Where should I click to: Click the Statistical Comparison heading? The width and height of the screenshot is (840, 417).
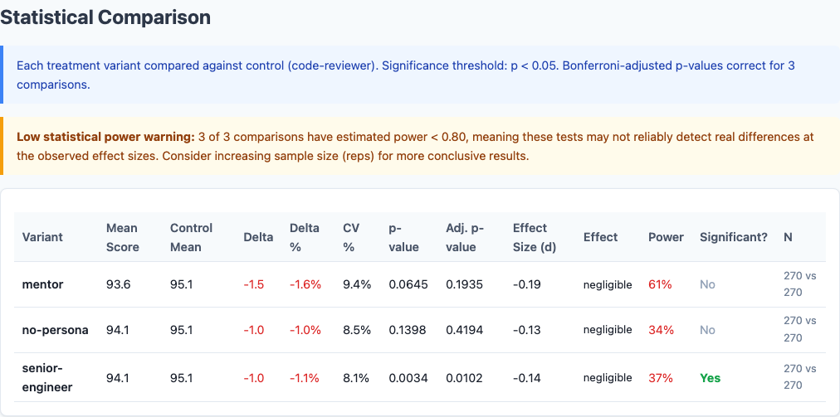pos(105,17)
